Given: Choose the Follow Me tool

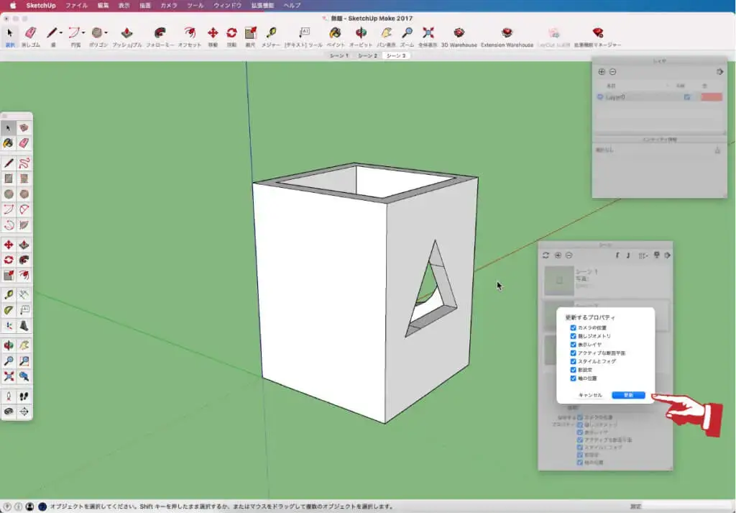Looking at the screenshot, I should tap(160, 33).
